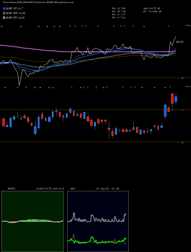Click the 'ADX' panel heading
This screenshot has width=191, height=252.
tap(73, 189)
